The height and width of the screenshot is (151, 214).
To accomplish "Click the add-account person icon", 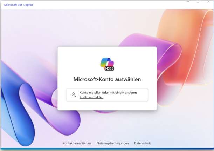I will (x=74, y=95).
